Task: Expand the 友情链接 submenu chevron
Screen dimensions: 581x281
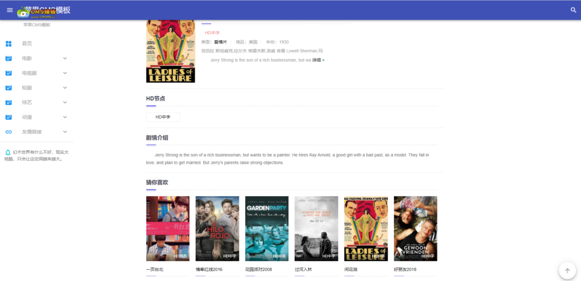Action: pyautogui.click(x=65, y=132)
